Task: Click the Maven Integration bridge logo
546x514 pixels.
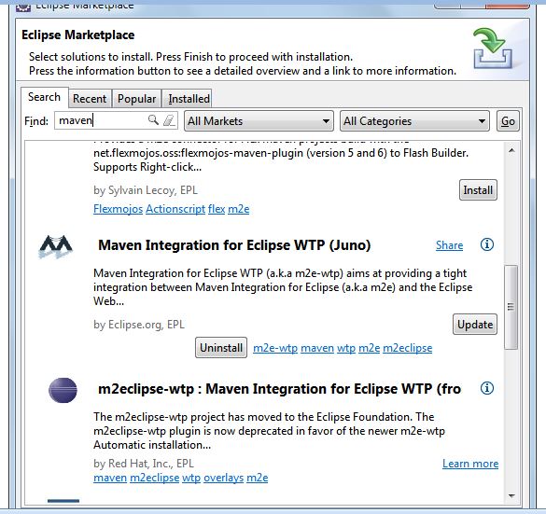Action: (56, 246)
